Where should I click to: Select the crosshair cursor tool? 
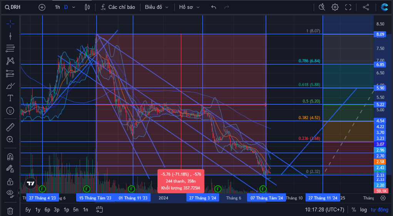pyautogui.click(x=10, y=24)
